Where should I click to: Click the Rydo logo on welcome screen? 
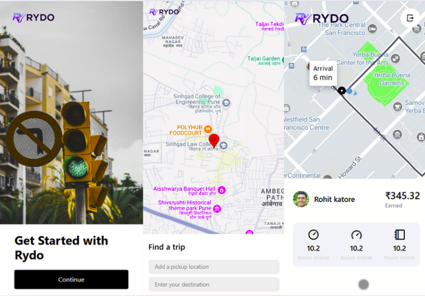(33, 18)
